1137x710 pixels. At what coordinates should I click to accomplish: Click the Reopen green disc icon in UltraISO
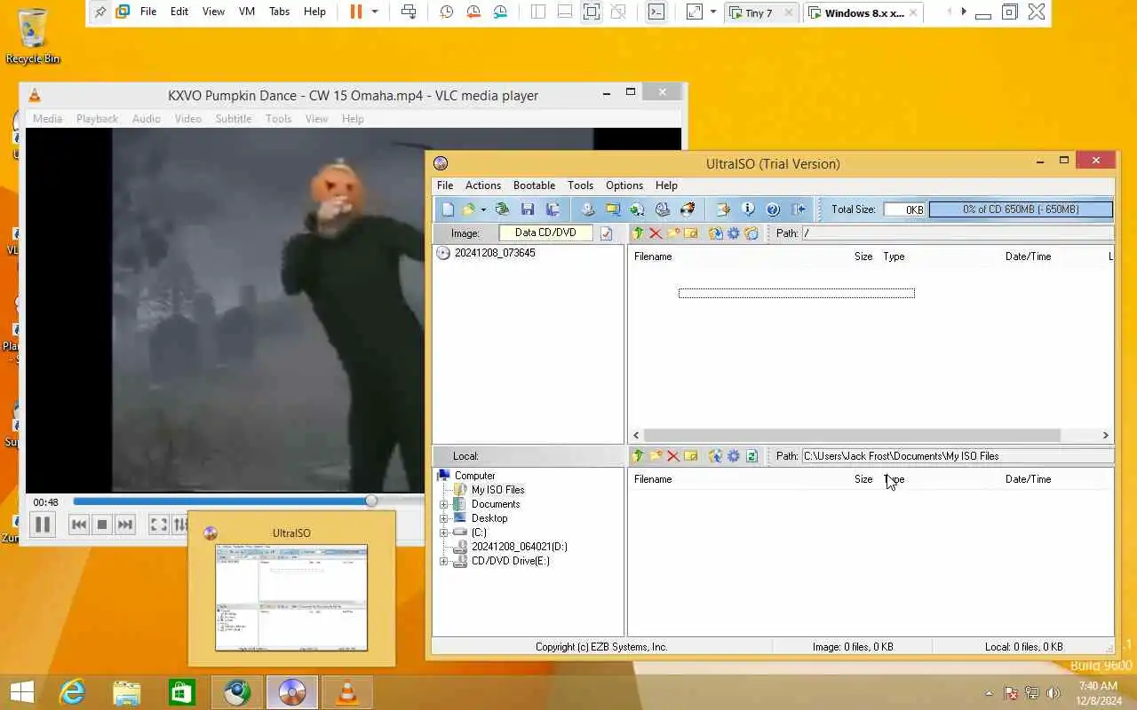[503, 209]
